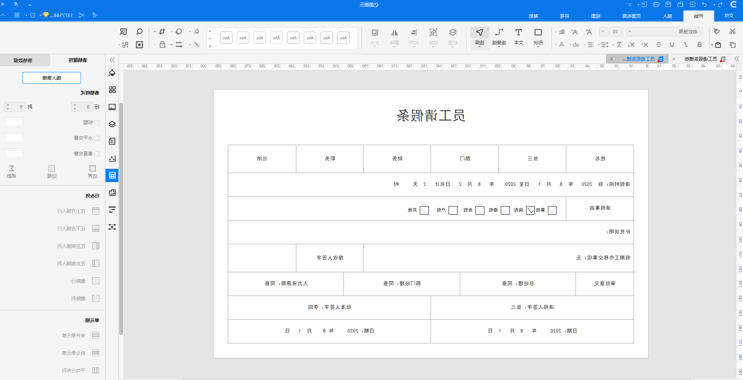Click the 函数 sigma function icon

tap(11, 171)
